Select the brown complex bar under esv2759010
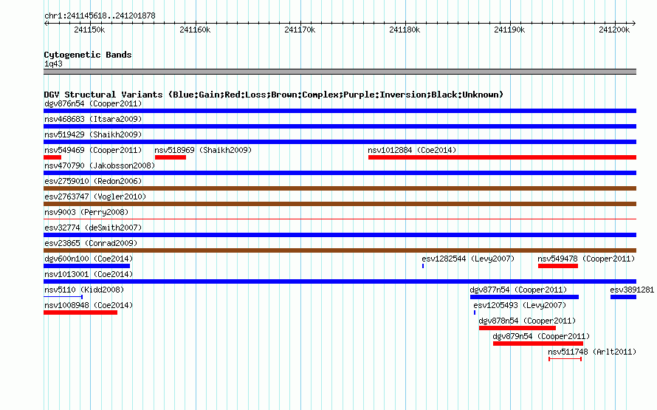Screen dimensions: 657x410 coord(340,188)
